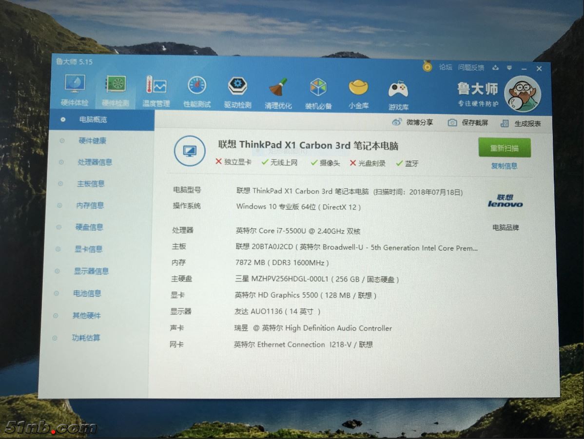Open 主板信息 in sidebar
This screenshot has height=439, width=584.
pyautogui.click(x=91, y=184)
